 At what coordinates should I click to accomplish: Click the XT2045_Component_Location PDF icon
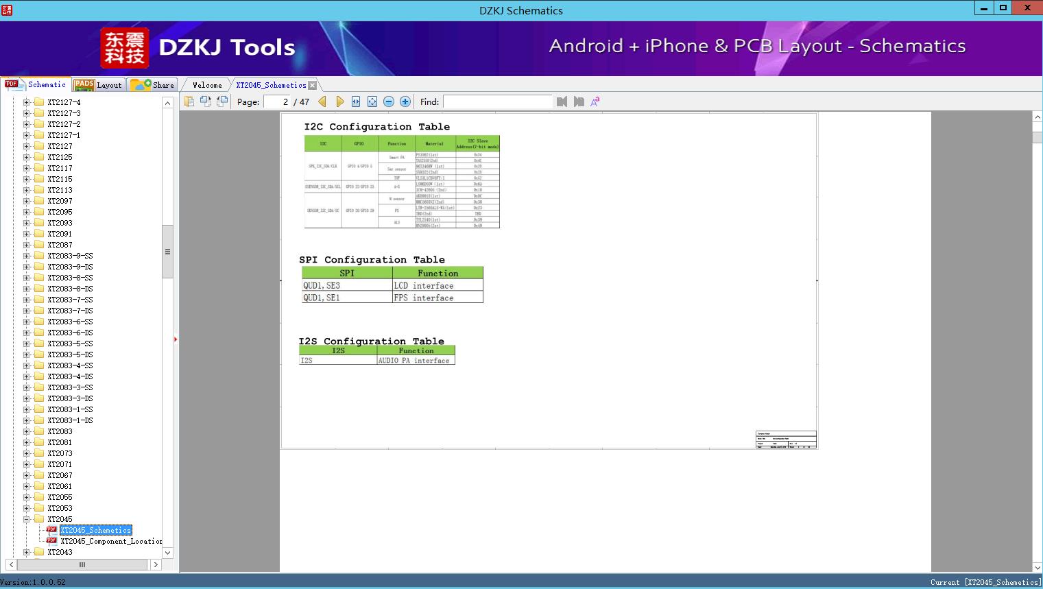[x=51, y=540]
